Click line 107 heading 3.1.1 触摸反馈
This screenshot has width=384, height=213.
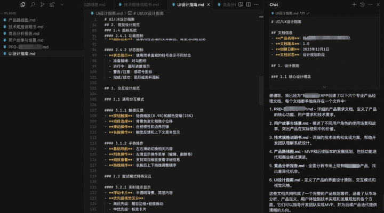(x=124, y=110)
